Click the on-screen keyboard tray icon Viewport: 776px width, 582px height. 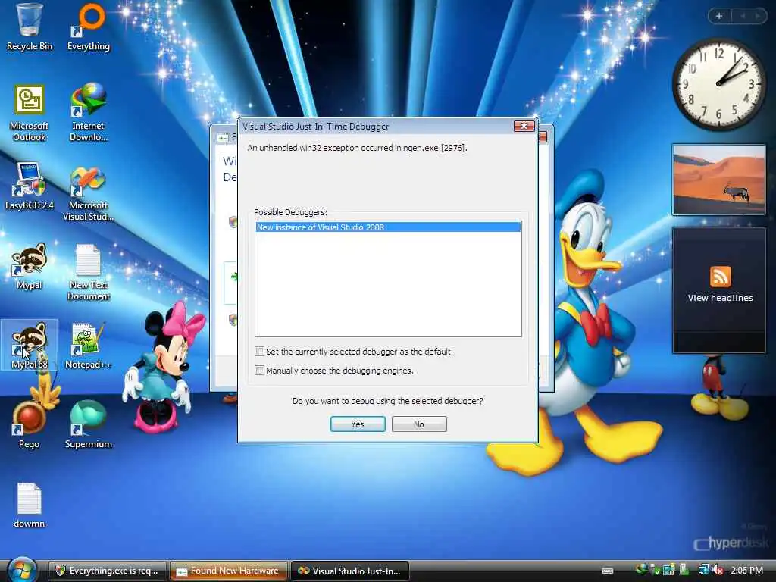point(608,571)
